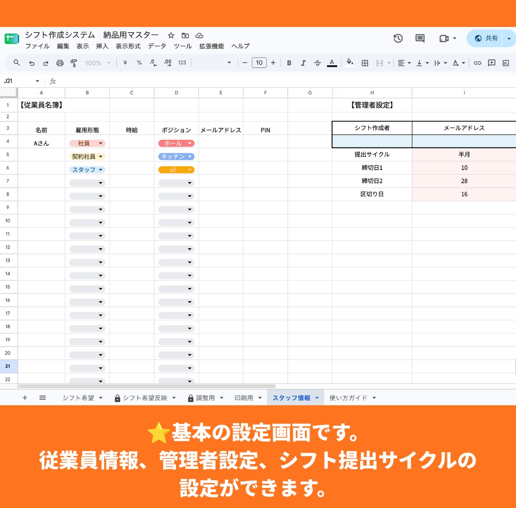This screenshot has width=516, height=508.
Task: Open the 社員 employment type dropdown
Action: 87,144
